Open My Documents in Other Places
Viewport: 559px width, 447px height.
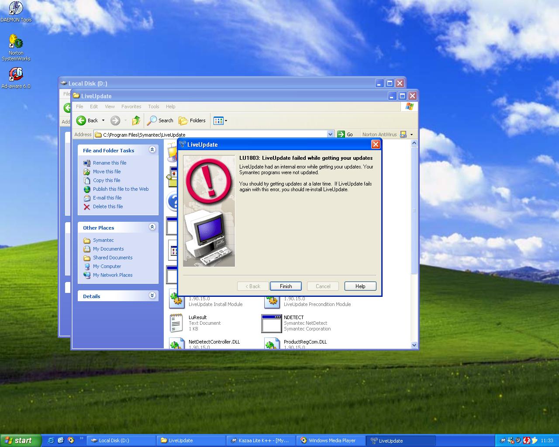[x=108, y=249]
